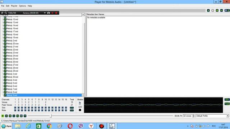Select Melody 5.mid in the playlist

coord(11,83)
